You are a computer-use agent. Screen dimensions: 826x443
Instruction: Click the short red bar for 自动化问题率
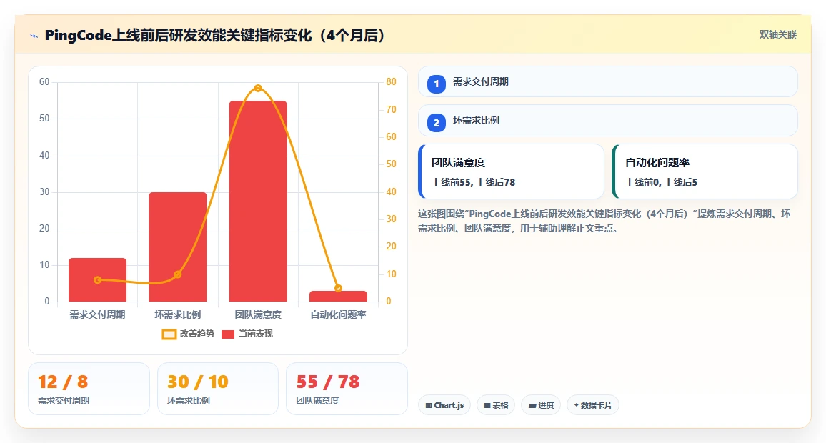point(338,296)
